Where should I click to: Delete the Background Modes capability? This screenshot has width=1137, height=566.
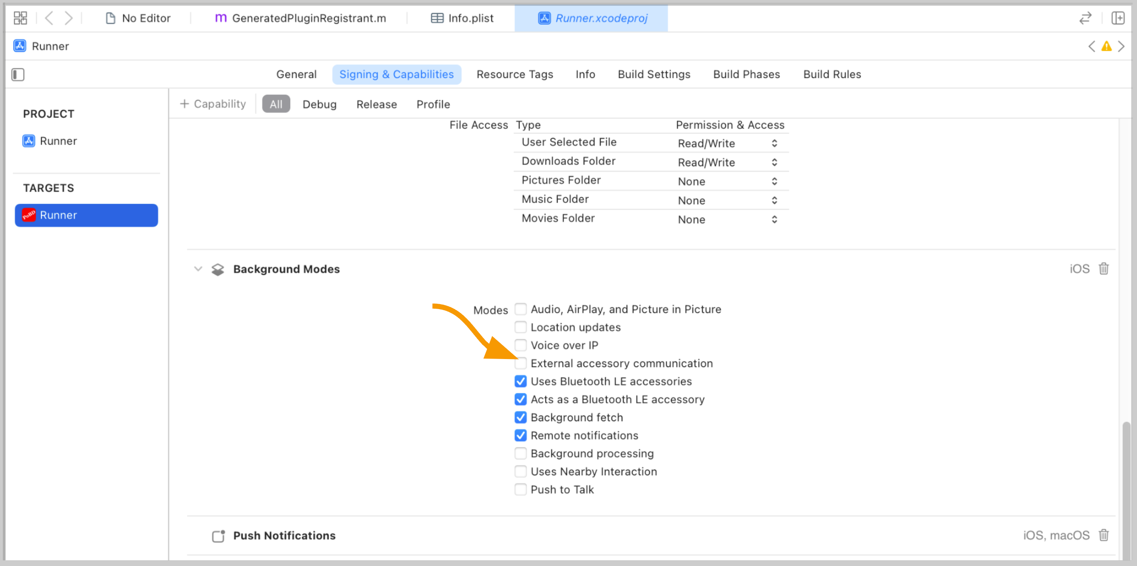point(1104,268)
